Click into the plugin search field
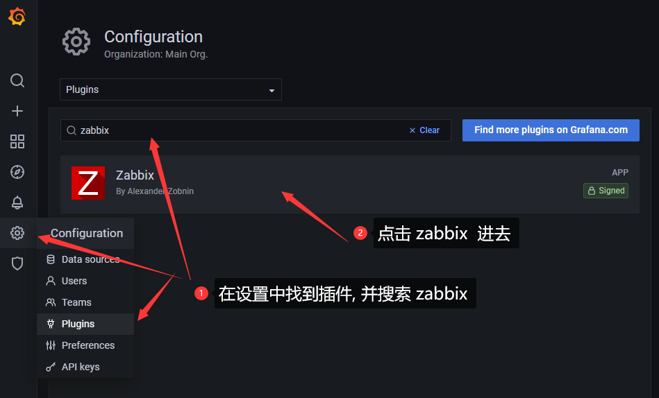Viewport: 659px width, 398px height. (x=236, y=130)
